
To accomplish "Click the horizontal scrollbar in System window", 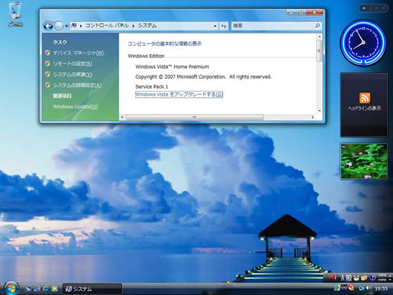I will coord(194,116).
